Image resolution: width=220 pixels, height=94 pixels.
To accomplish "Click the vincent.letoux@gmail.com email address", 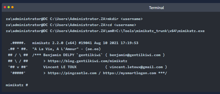I will coord(136,67).
